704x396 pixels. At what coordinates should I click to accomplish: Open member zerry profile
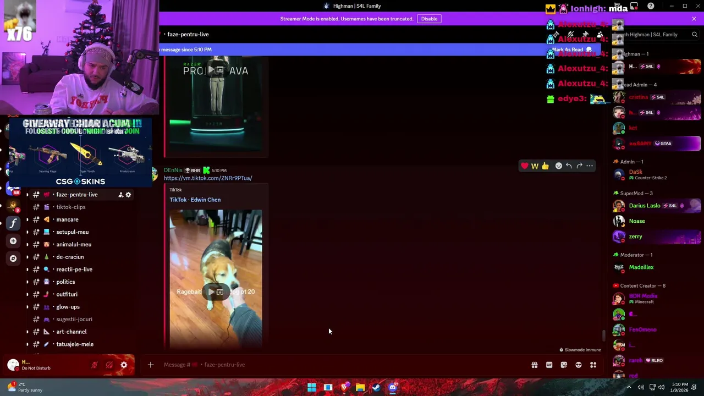coord(657,237)
